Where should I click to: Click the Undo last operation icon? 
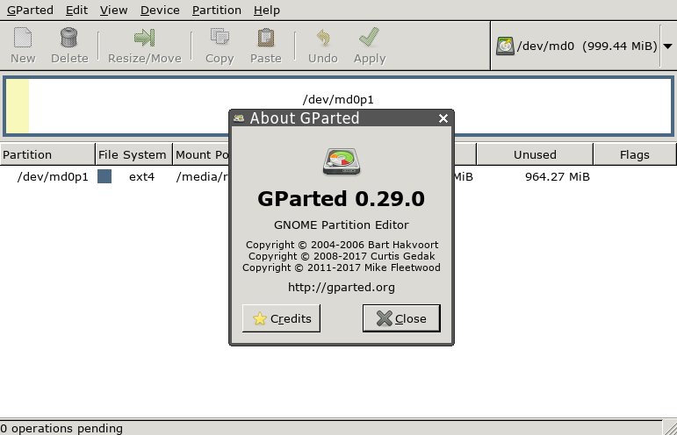point(323,38)
